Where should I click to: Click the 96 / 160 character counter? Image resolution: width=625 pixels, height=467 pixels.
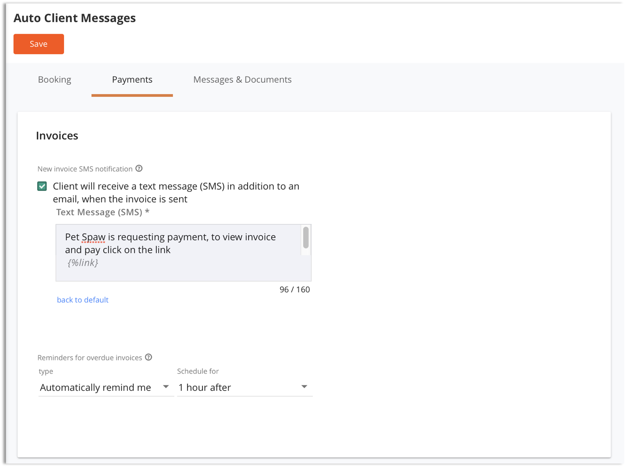pyautogui.click(x=295, y=290)
